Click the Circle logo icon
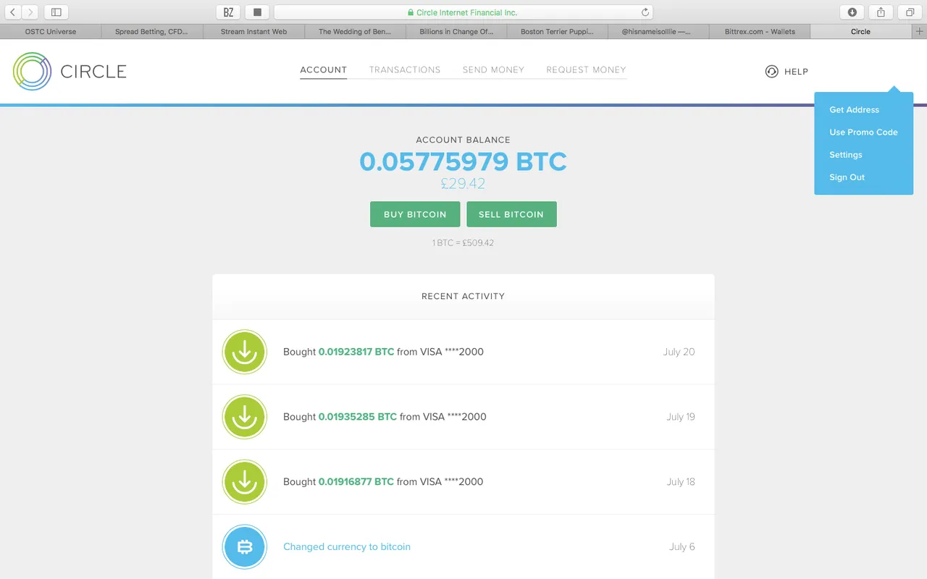This screenshot has height=579, width=927. click(32, 71)
